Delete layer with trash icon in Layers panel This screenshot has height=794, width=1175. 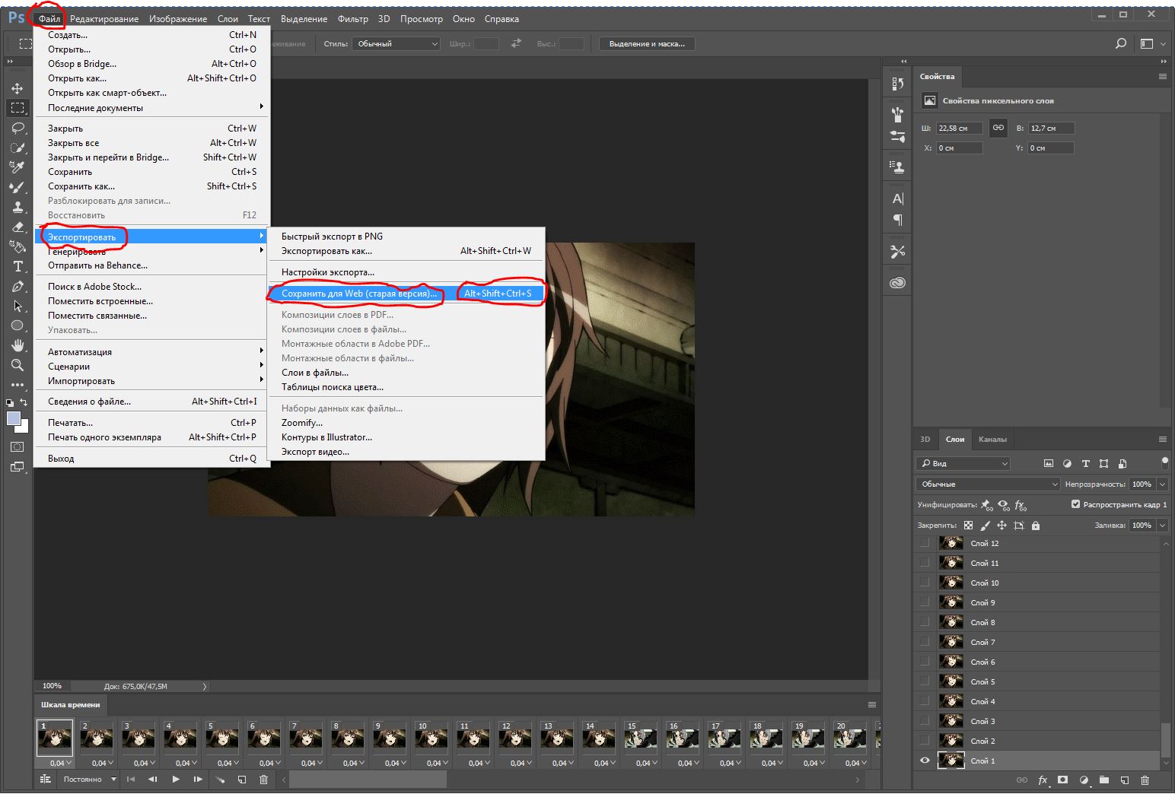click(1145, 780)
